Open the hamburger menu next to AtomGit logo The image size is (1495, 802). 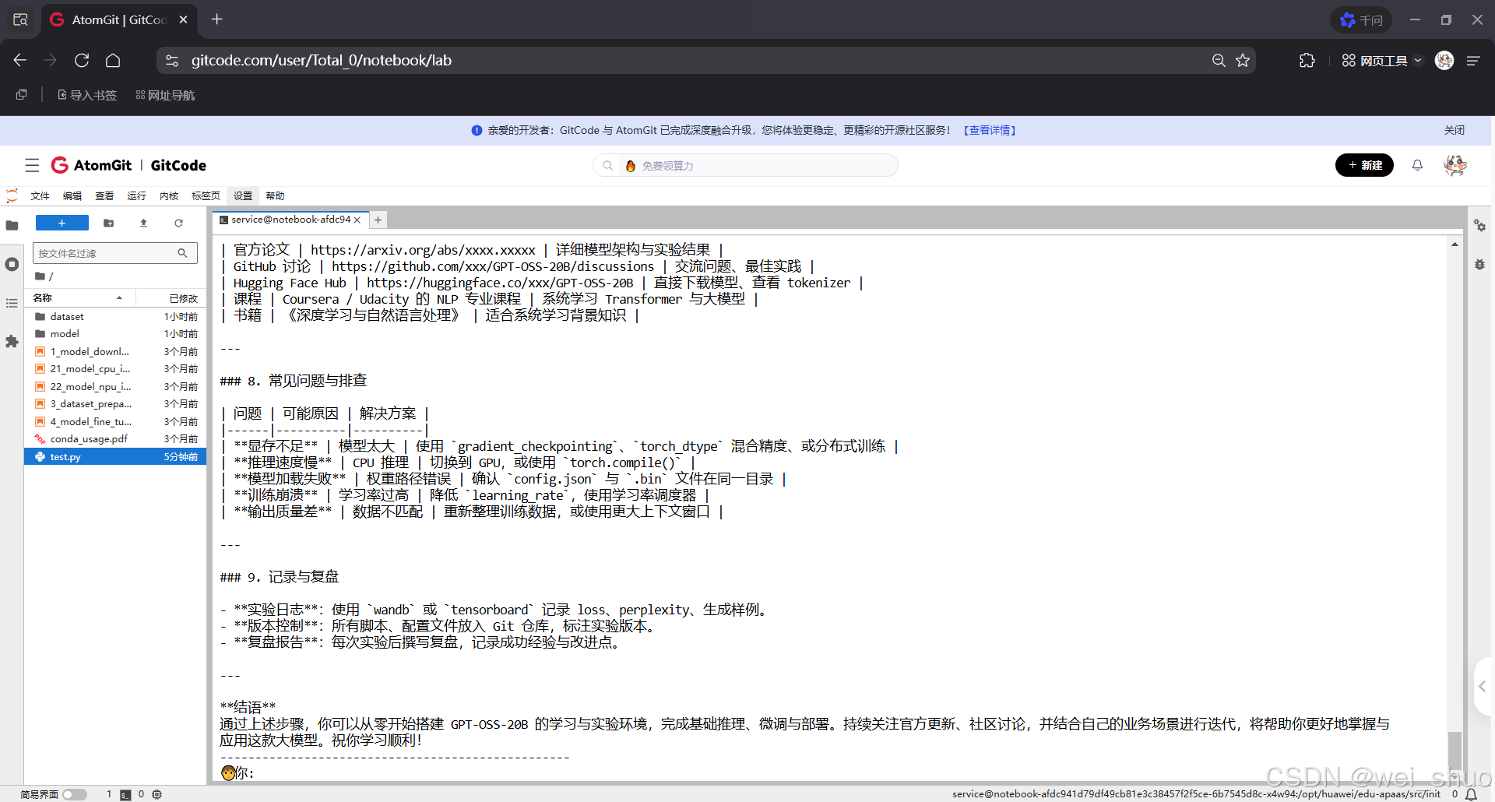pos(32,165)
